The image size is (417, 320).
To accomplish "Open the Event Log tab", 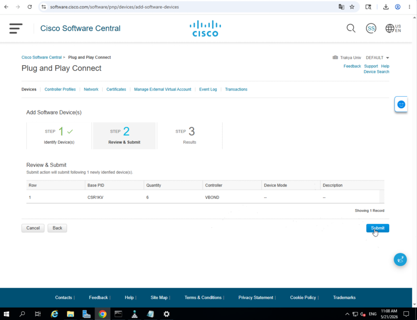I will [208, 89].
